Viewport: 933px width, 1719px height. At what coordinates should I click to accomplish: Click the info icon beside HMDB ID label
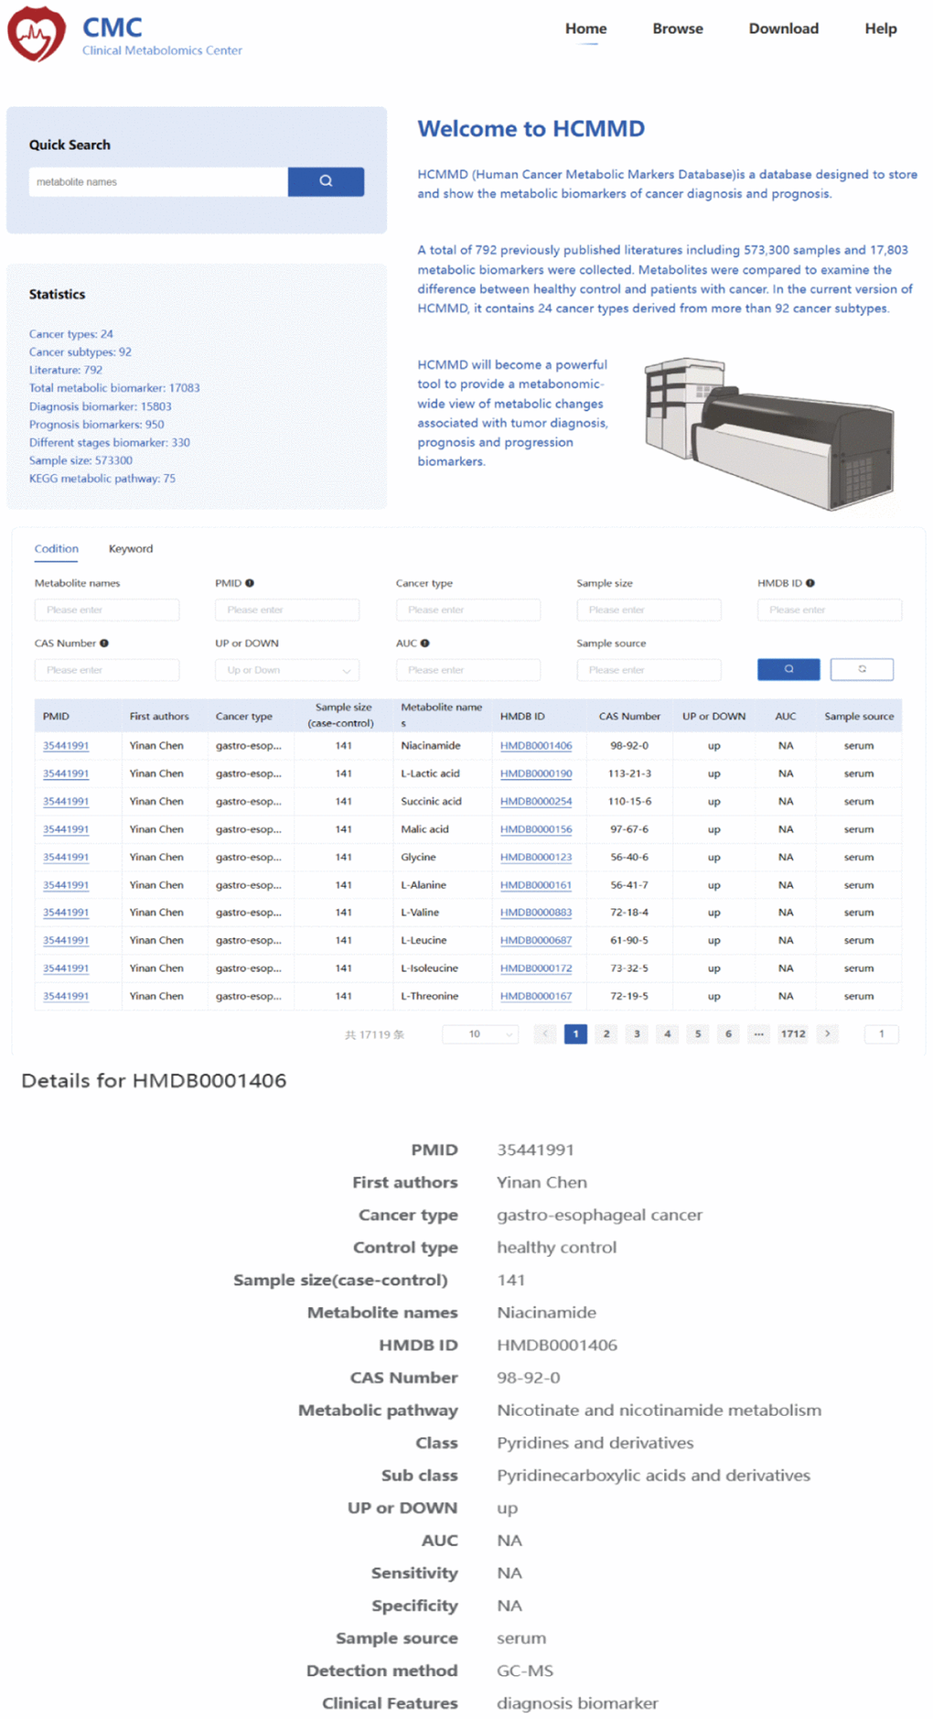(x=810, y=583)
